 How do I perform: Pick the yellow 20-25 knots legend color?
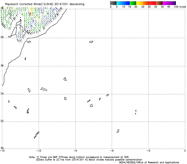tap(139, 3)
